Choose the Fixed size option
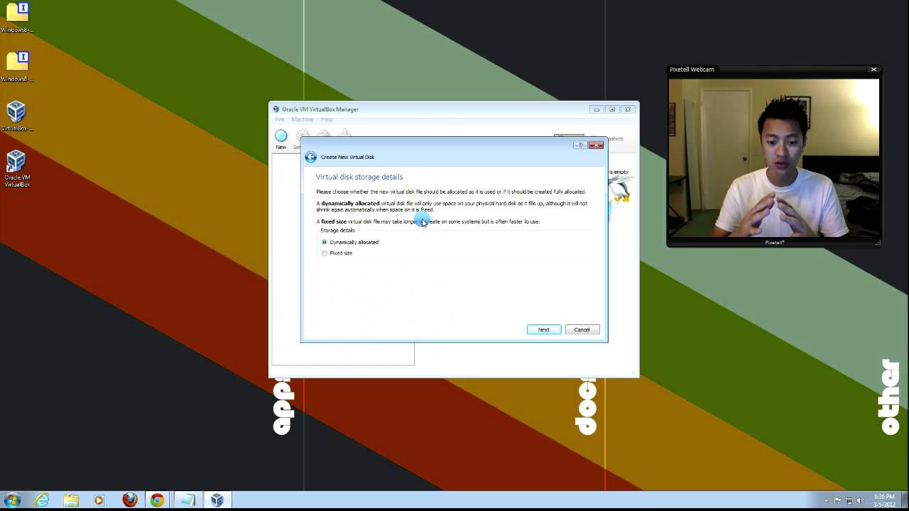Screen dimensions: 909x511 point(337,253)
